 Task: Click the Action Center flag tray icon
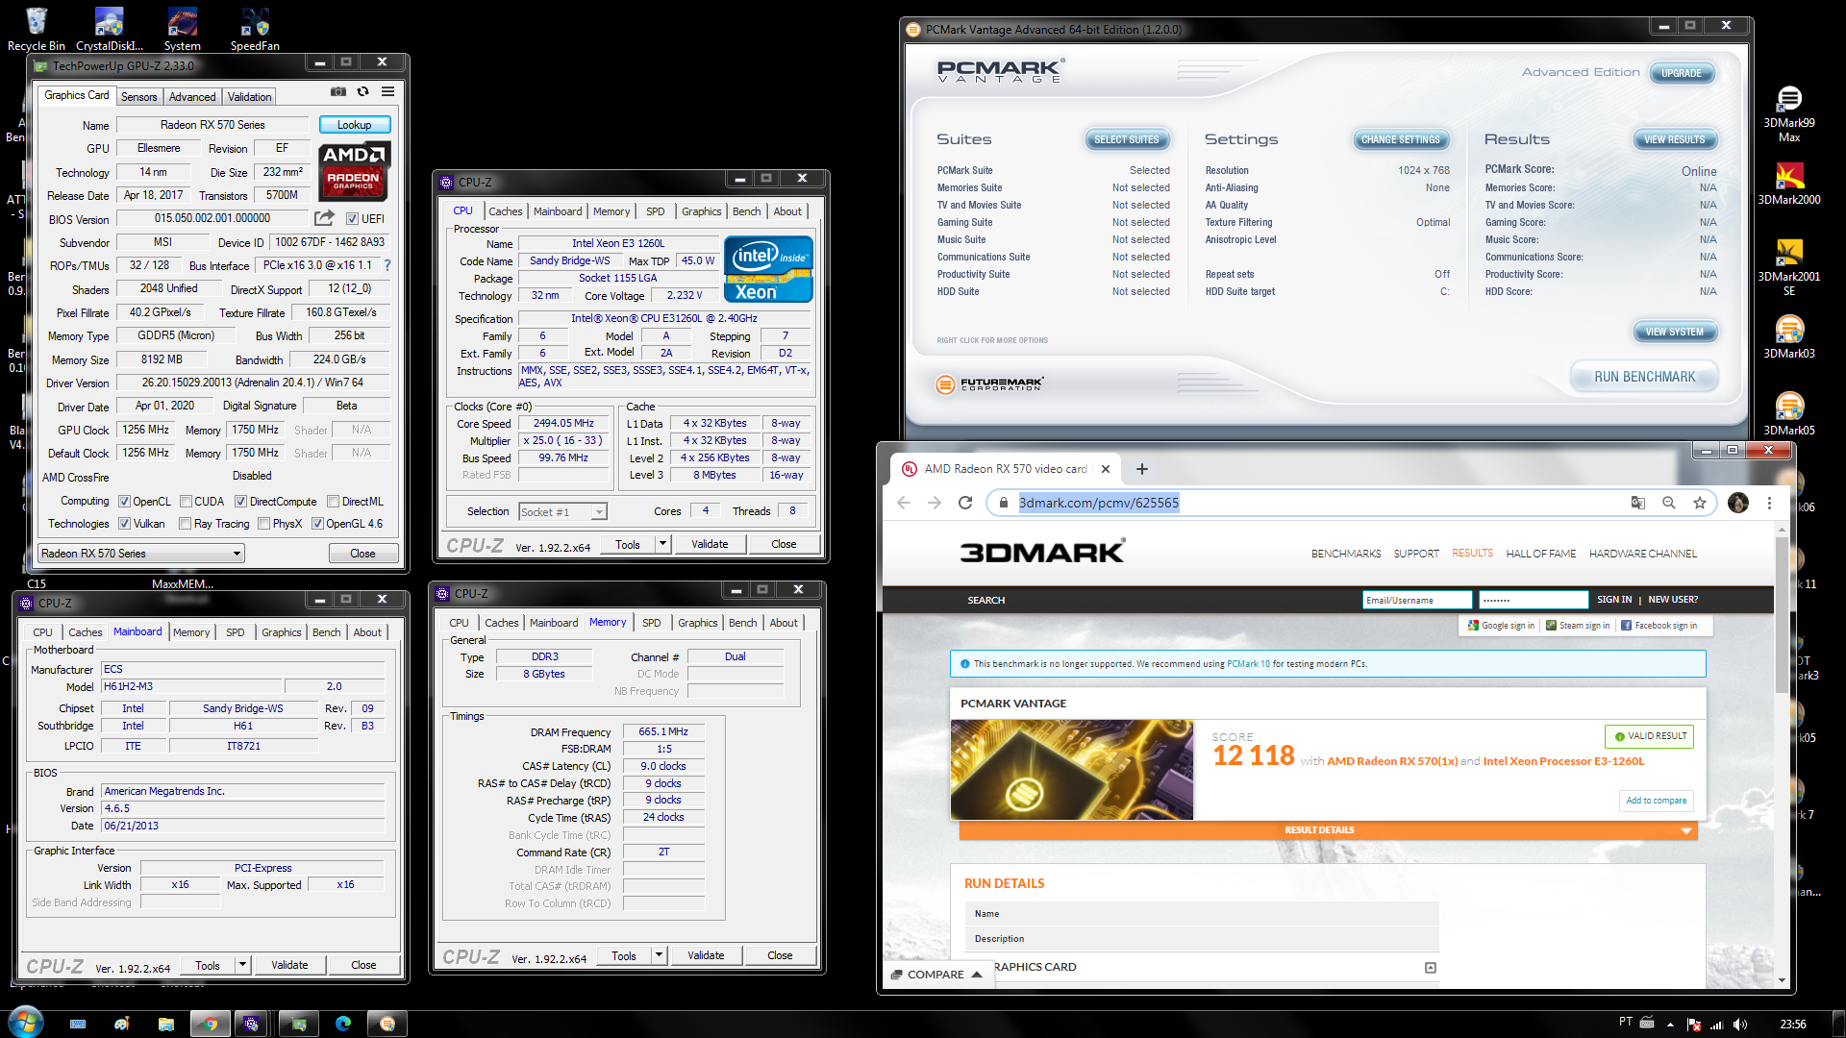click(x=1694, y=1025)
